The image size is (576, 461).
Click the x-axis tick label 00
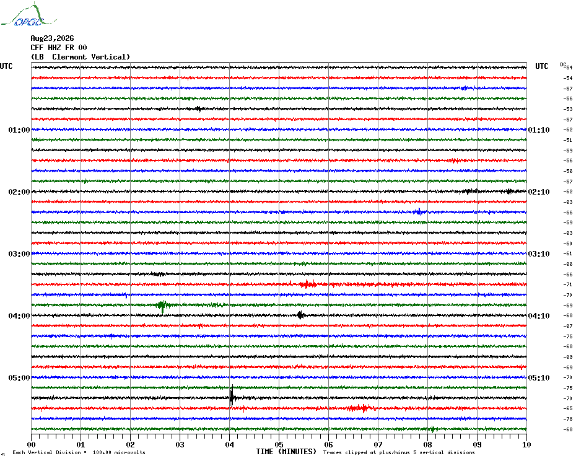pyautogui.click(x=31, y=445)
